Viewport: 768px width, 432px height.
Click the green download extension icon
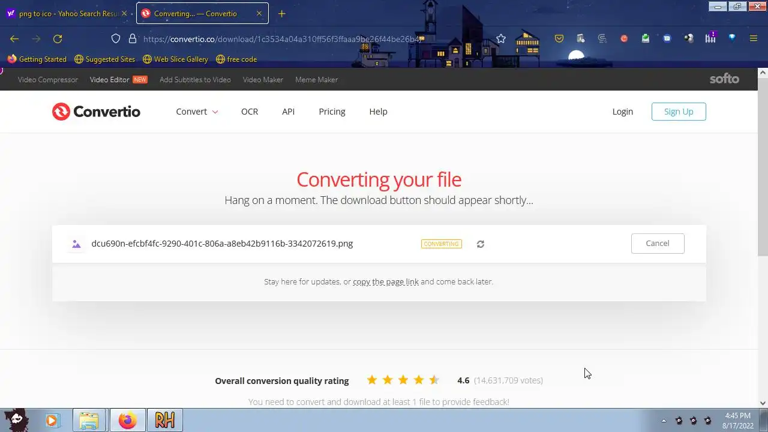point(646,38)
